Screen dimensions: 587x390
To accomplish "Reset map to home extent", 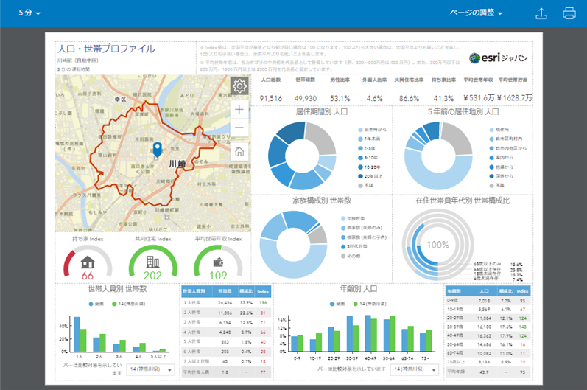I will click(x=239, y=152).
